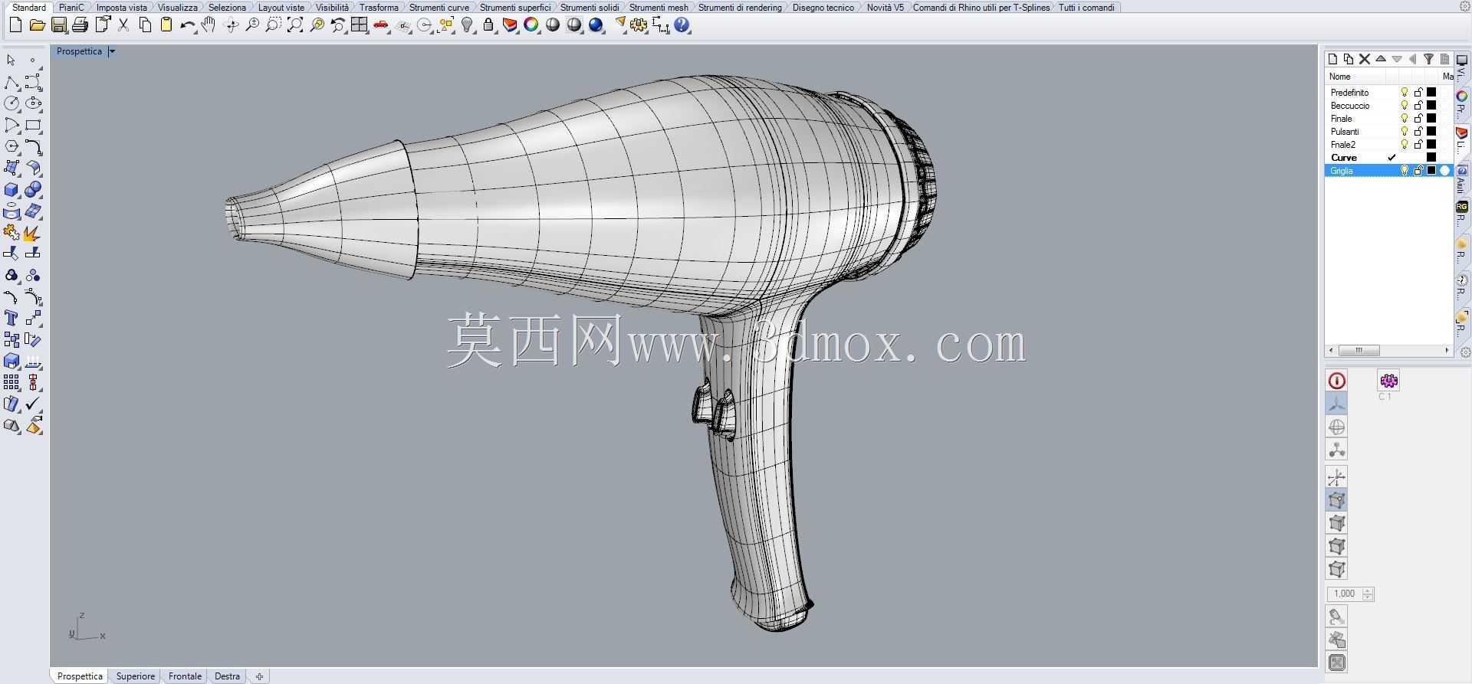Open the Standard toolbar tab
The image size is (1472, 684).
[29, 7]
